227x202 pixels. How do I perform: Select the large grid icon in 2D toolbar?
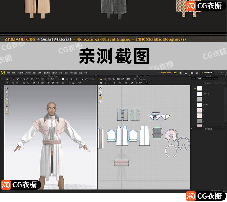click(x=145, y=79)
